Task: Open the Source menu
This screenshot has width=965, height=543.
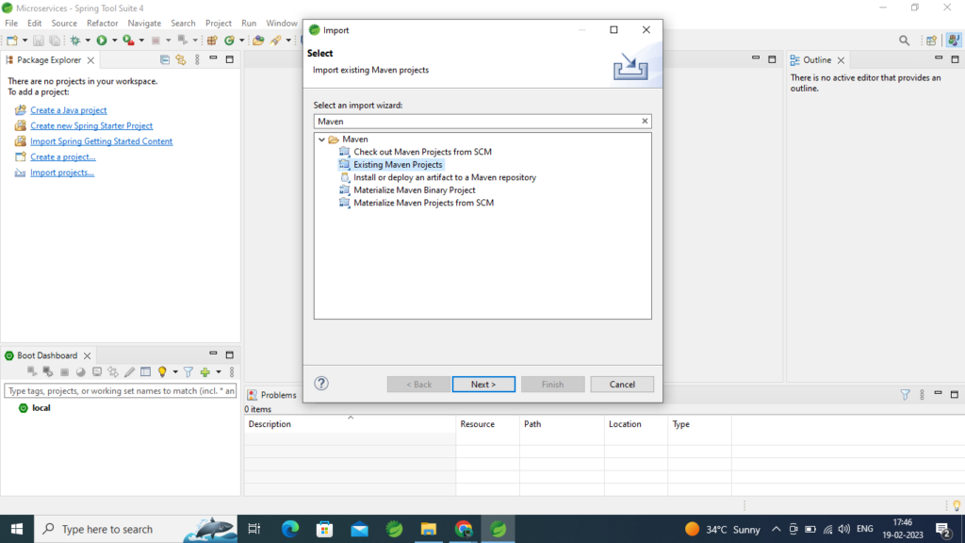Action: [x=64, y=23]
